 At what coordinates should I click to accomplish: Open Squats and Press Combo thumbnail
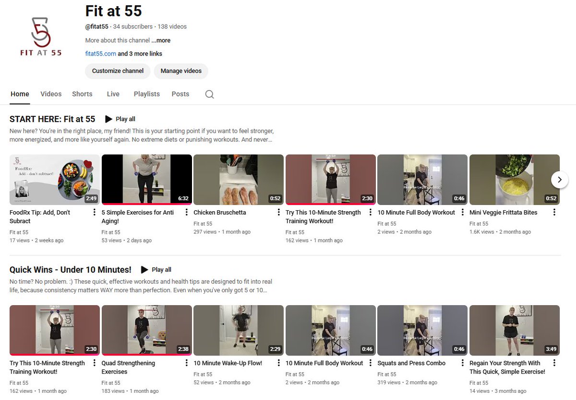[x=422, y=331]
